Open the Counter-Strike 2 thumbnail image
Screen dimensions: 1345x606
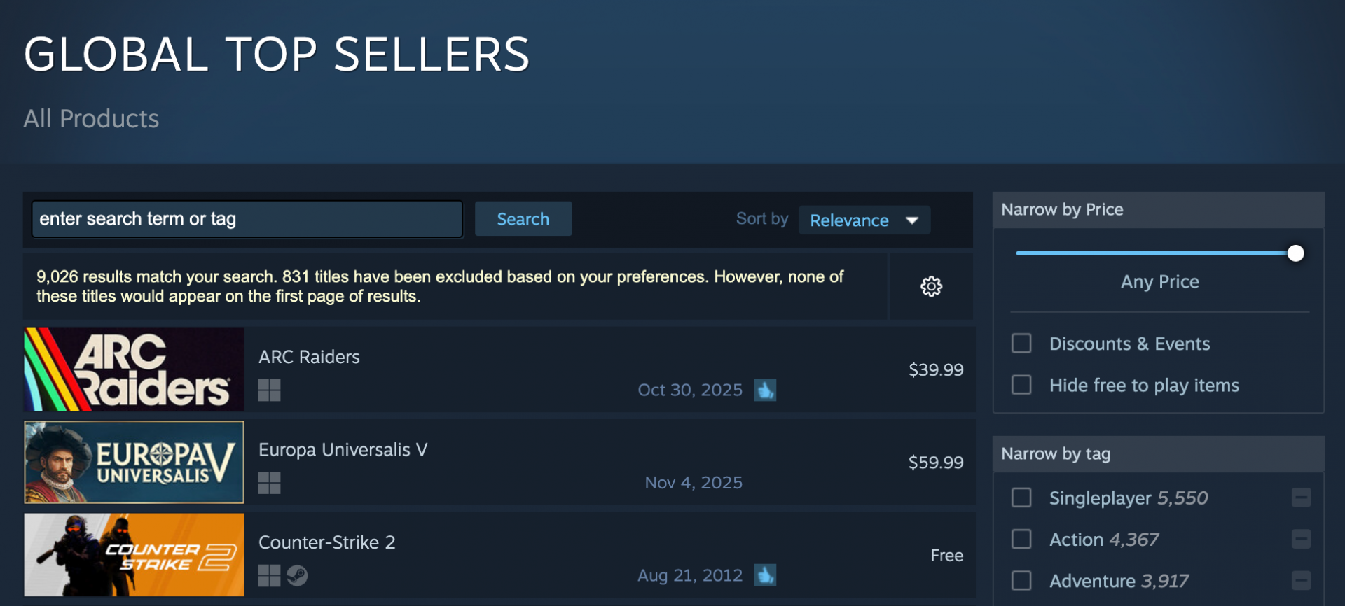(x=134, y=555)
